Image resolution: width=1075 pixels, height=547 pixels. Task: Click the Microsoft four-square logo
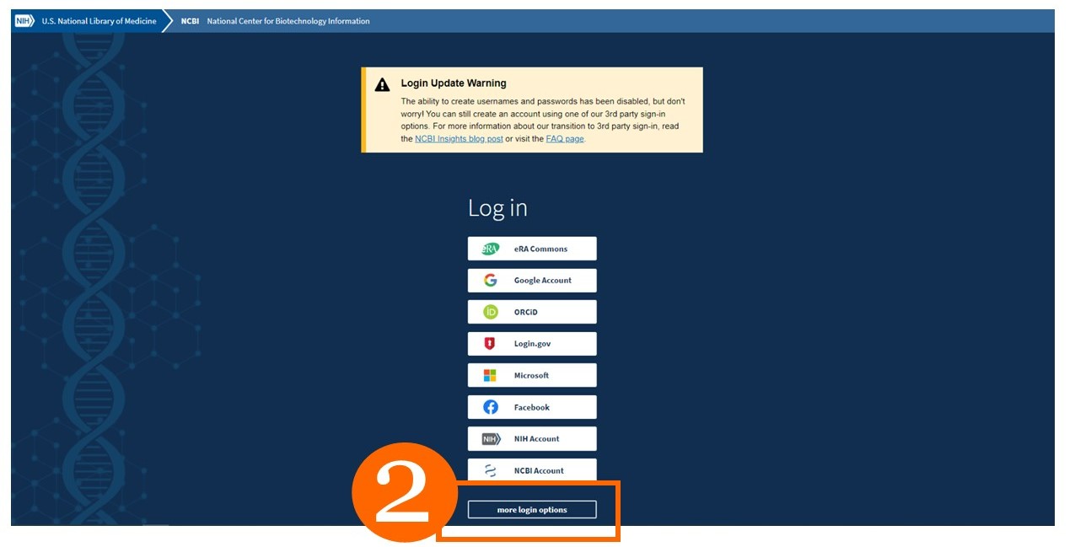tap(491, 374)
